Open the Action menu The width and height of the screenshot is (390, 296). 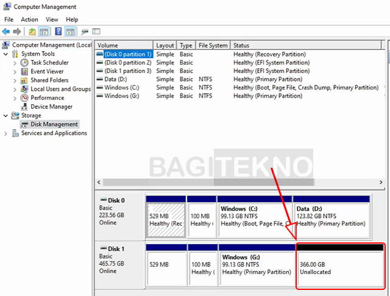click(29, 19)
